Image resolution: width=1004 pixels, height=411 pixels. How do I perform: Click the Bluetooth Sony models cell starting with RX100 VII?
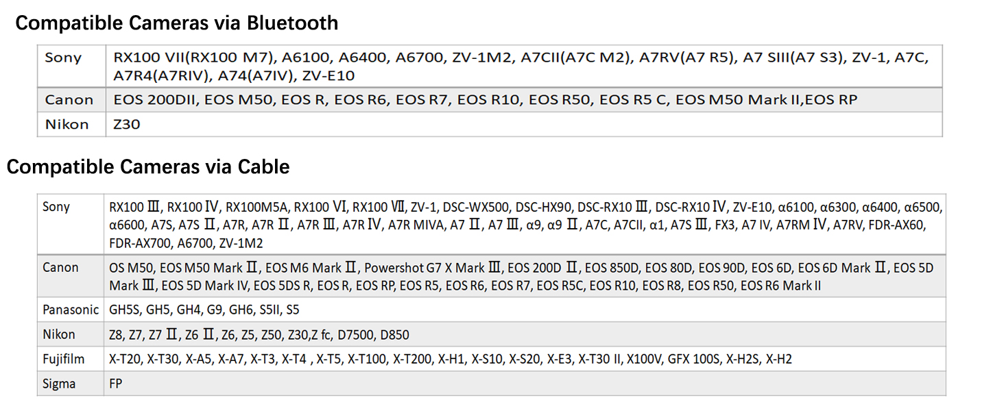coord(521,66)
